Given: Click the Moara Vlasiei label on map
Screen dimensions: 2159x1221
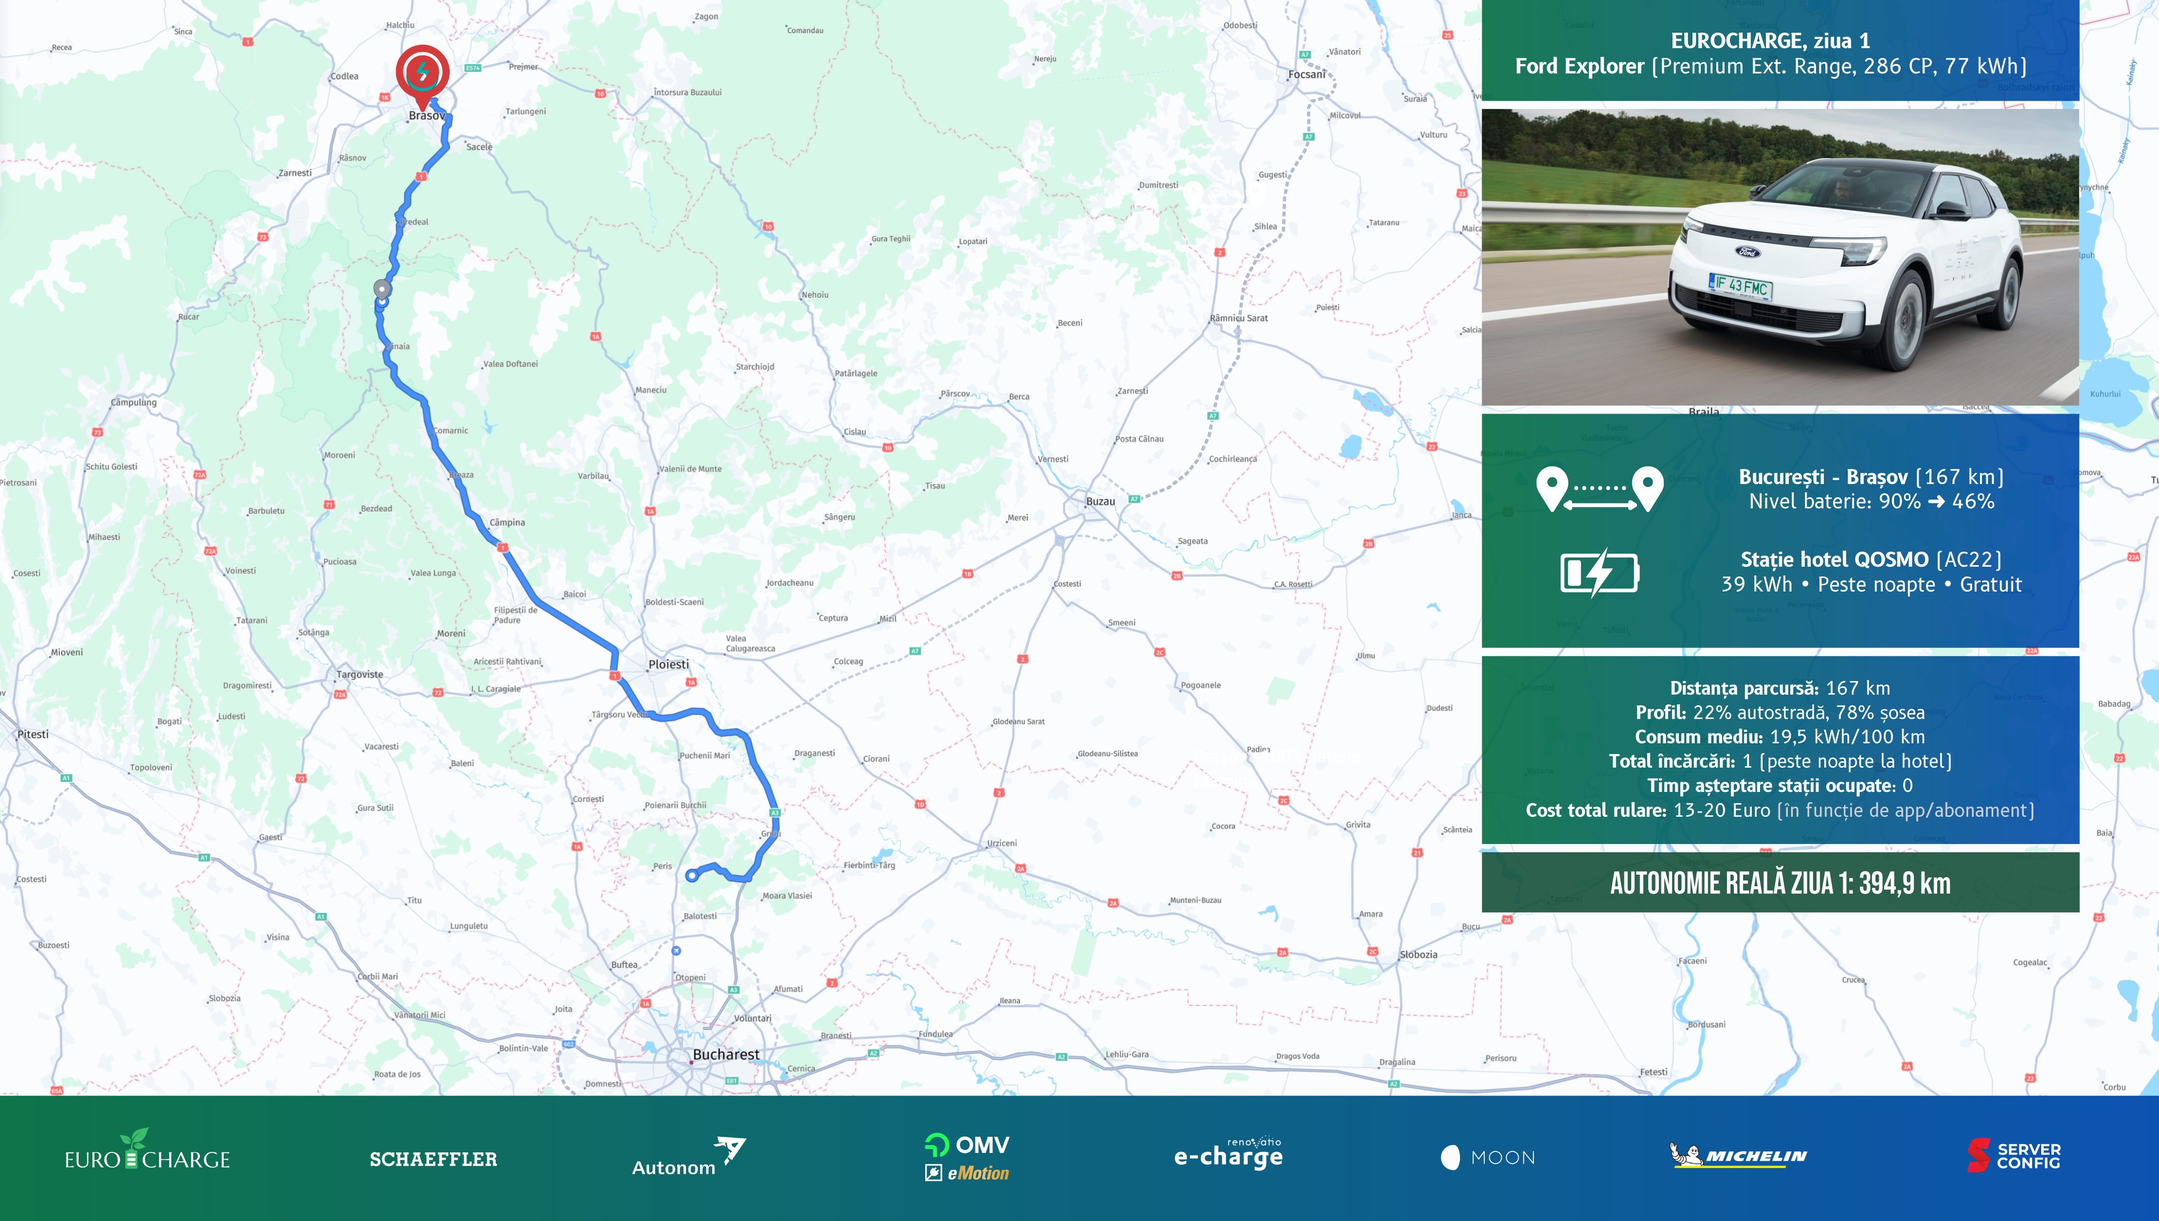Looking at the screenshot, I should (787, 896).
